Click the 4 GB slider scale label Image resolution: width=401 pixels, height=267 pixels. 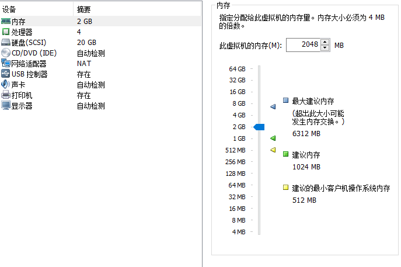239,115
